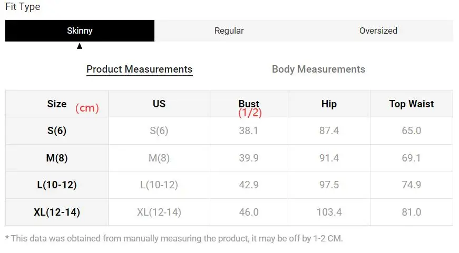Click the Bust column header
Image resolution: width=459 pixels, height=253 pixels.
click(x=249, y=104)
